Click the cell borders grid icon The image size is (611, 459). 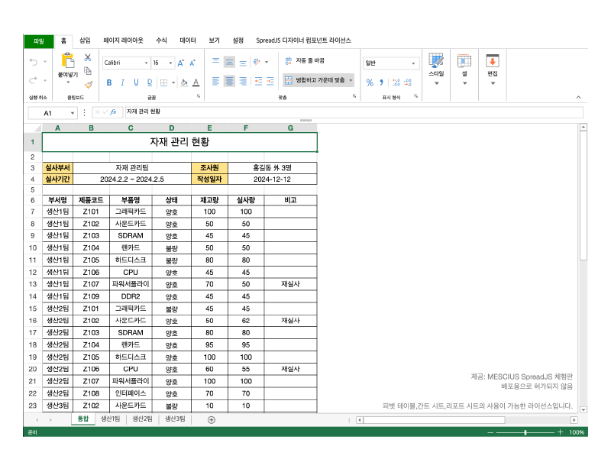[x=164, y=82]
